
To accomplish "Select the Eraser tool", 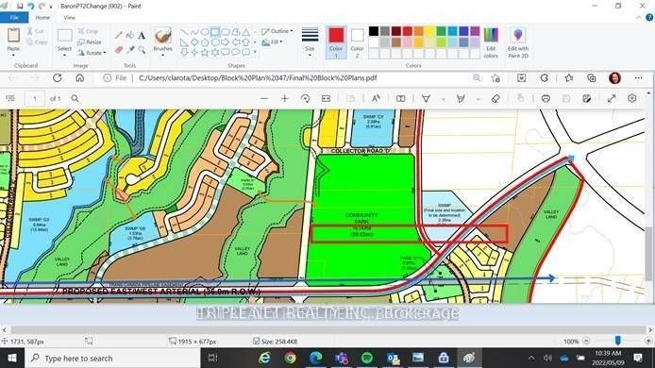I will point(119,50).
